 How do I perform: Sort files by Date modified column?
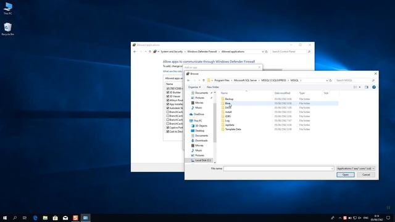pyautogui.click(x=283, y=93)
